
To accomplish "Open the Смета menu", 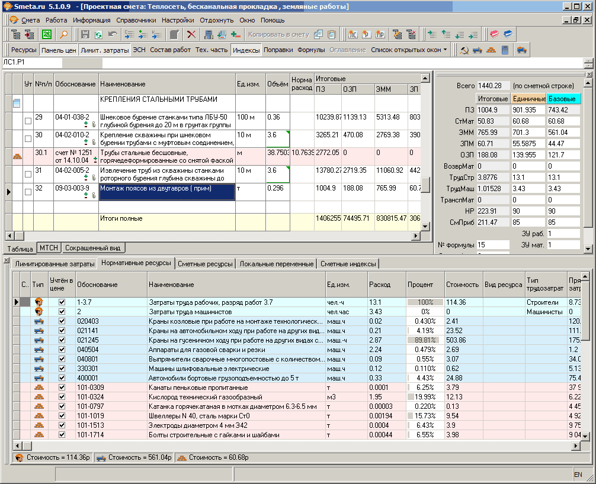I will point(30,20).
